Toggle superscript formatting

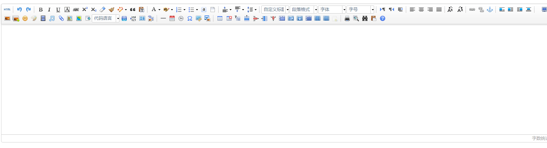point(85,10)
